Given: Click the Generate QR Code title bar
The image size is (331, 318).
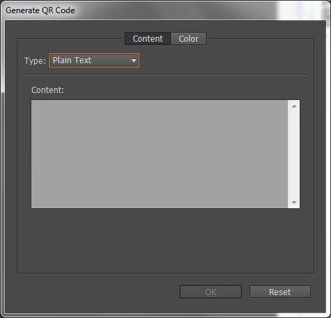Looking at the screenshot, I should point(165,10).
